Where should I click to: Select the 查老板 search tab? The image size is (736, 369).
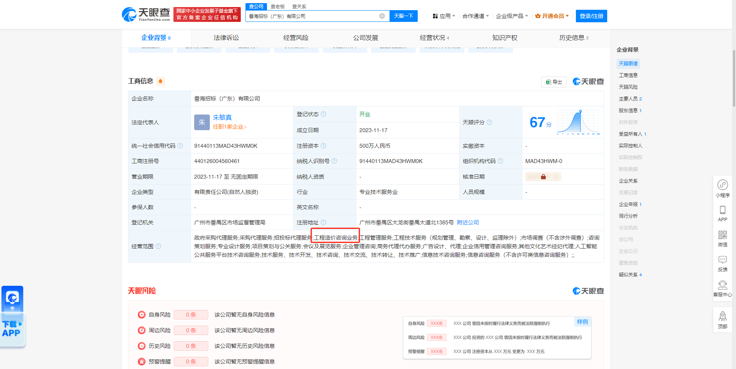point(278,7)
